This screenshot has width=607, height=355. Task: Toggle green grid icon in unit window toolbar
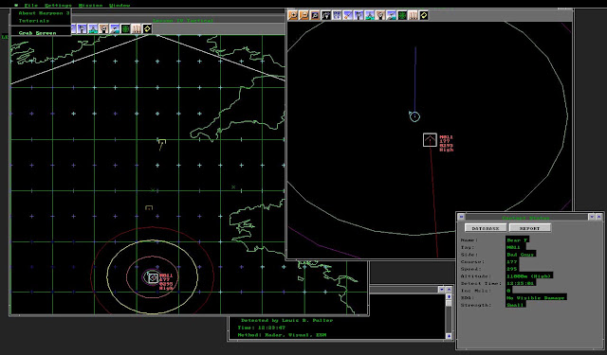point(402,15)
